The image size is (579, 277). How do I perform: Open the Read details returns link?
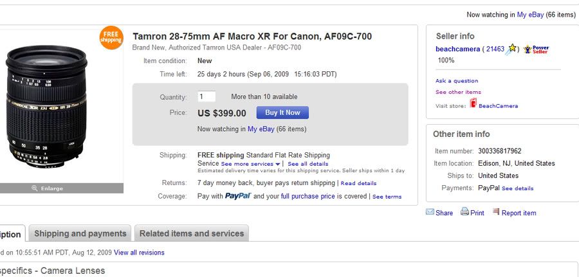point(358,183)
